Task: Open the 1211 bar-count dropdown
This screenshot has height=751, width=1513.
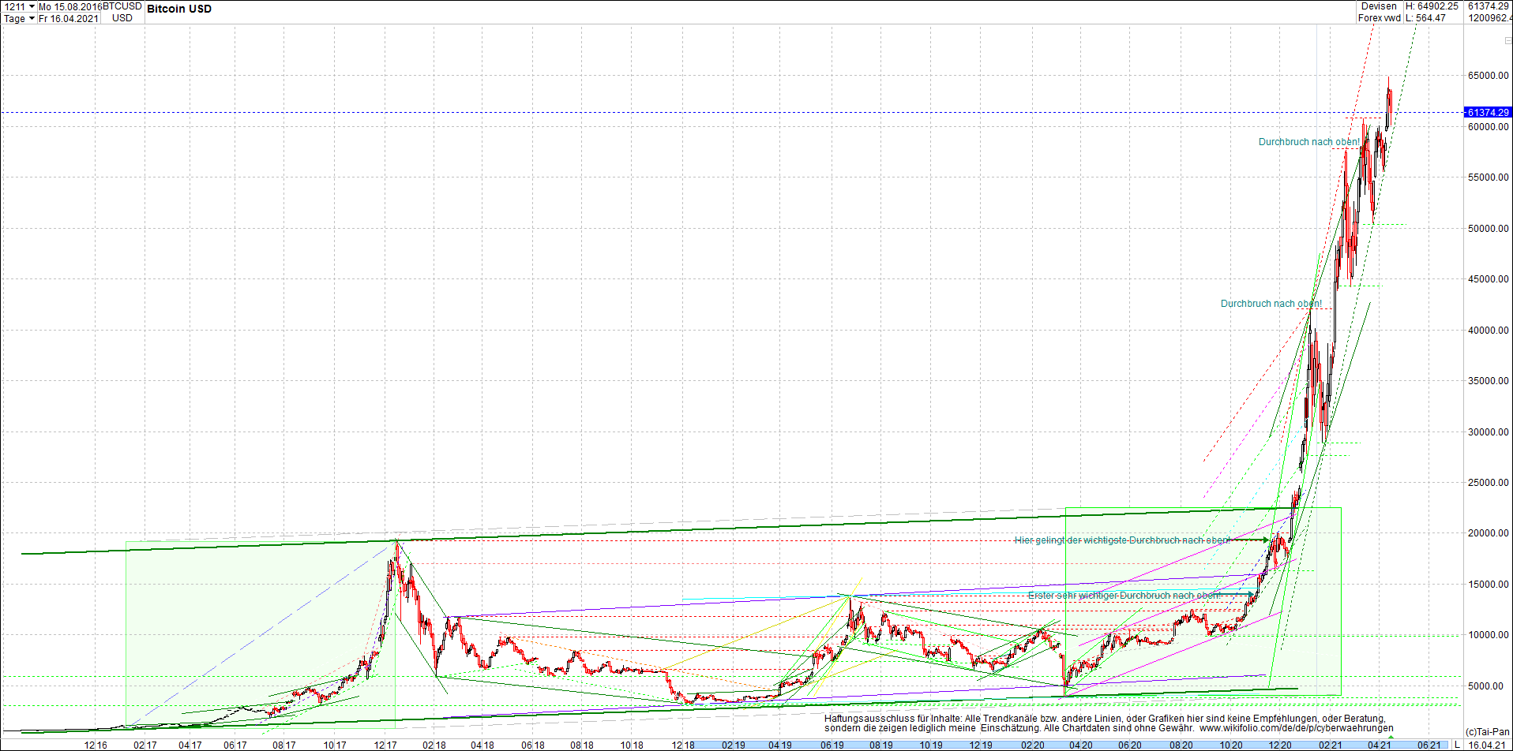Action: click(20, 6)
